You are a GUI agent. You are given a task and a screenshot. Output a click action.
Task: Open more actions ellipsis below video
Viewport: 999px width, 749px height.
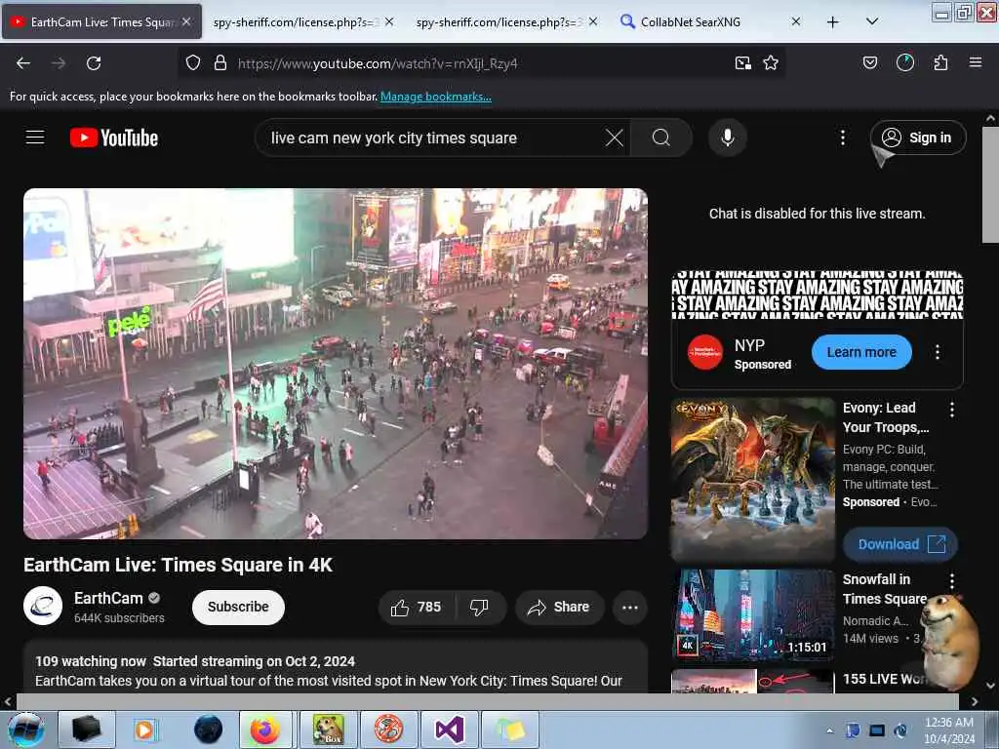(630, 607)
